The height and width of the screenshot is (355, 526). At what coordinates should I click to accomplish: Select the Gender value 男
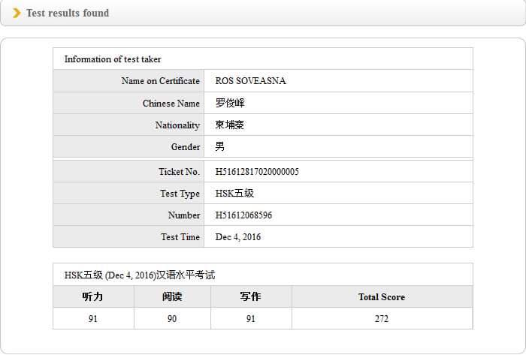pos(220,146)
